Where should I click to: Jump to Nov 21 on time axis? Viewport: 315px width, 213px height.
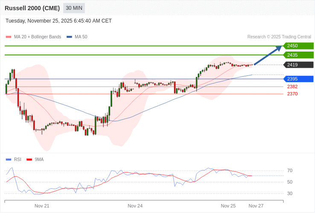[42, 206]
